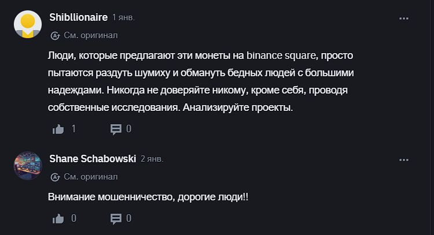Like Shibllionaire's comment with thumbs-up icon
The width and height of the screenshot is (434, 235).
(58, 129)
